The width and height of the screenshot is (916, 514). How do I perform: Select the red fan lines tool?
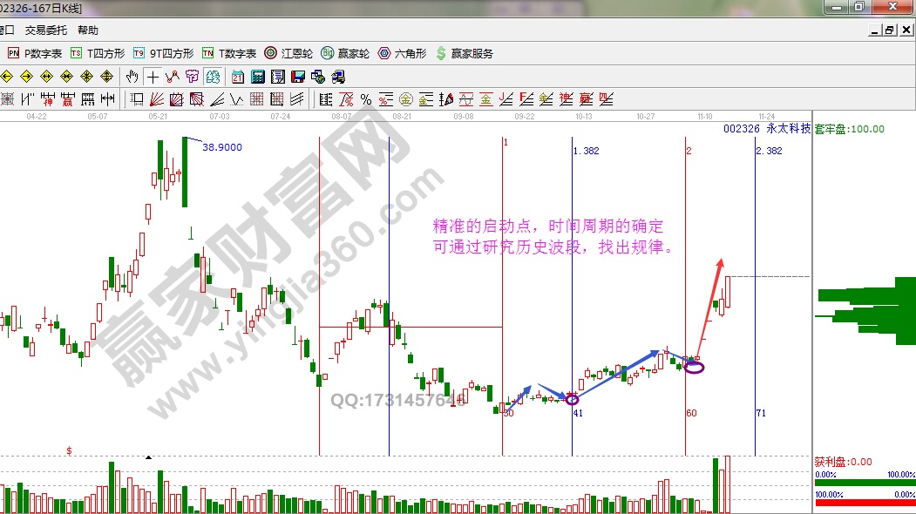tap(157, 98)
